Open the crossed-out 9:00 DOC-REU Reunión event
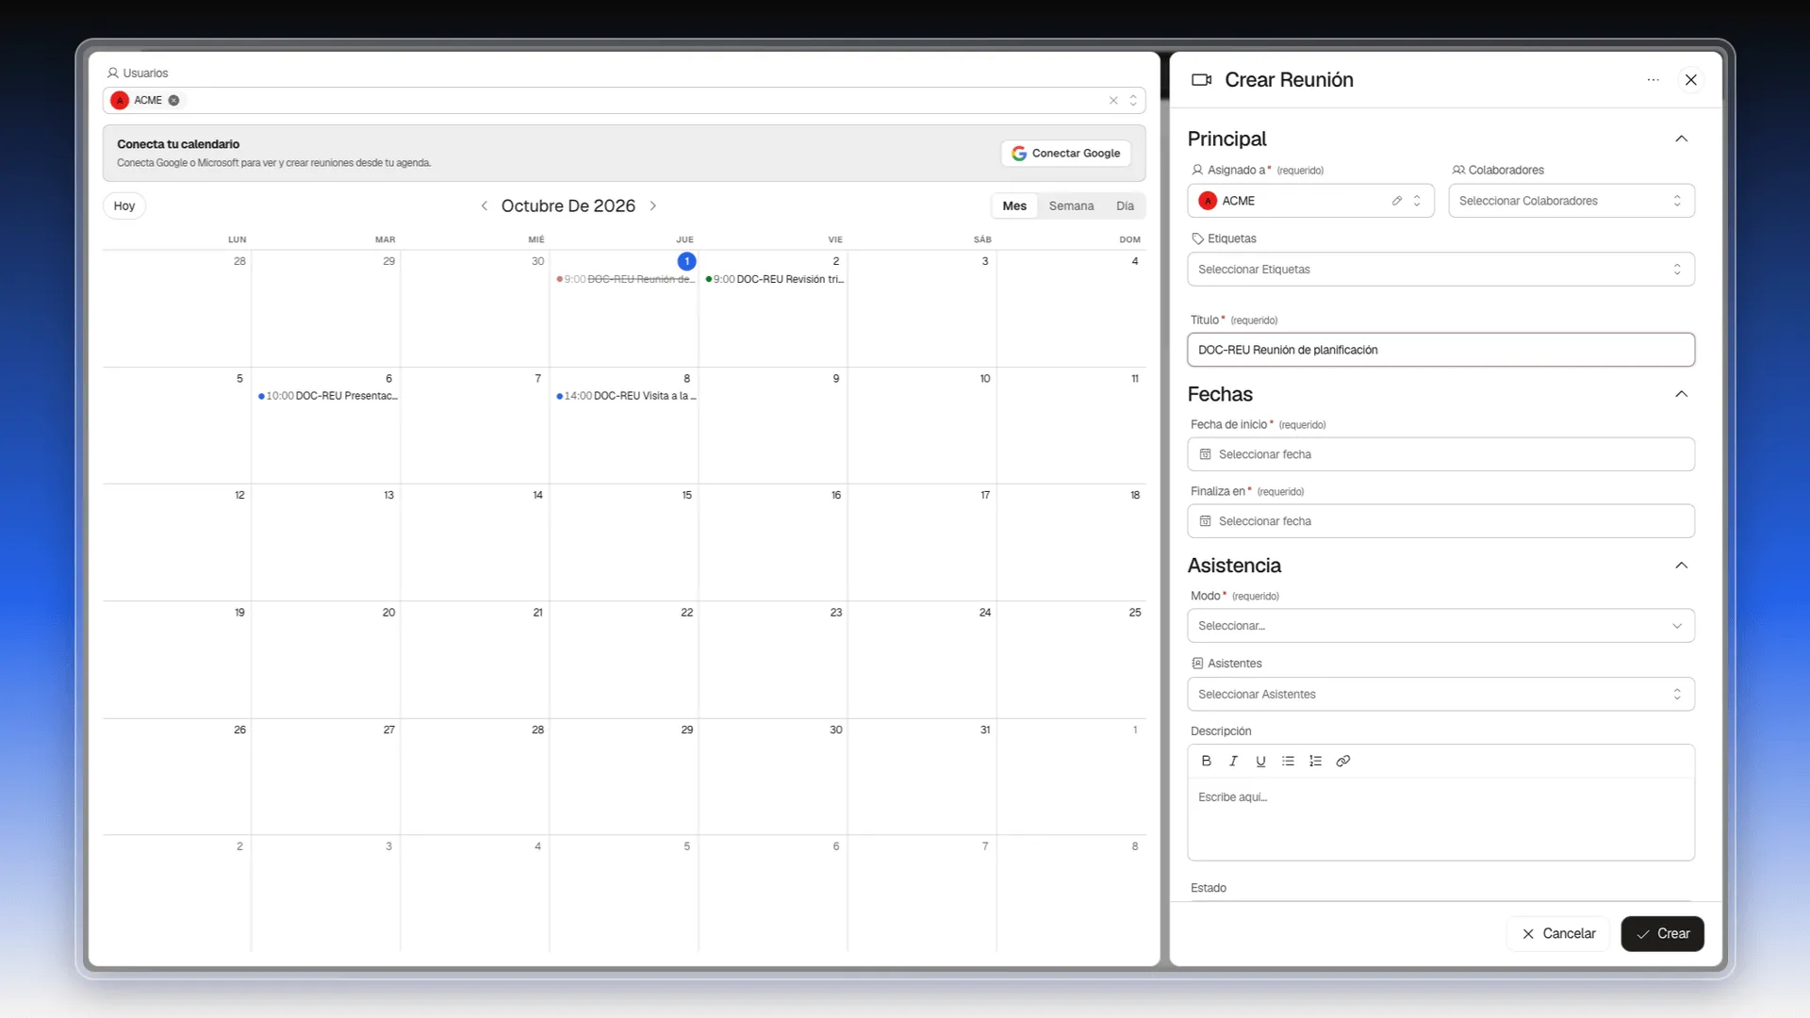Viewport: 1810px width, 1018px height. (625, 279)
